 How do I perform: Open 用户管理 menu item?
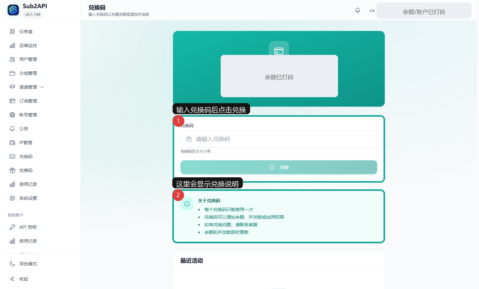pyautogui.click(x=40, y=59)
